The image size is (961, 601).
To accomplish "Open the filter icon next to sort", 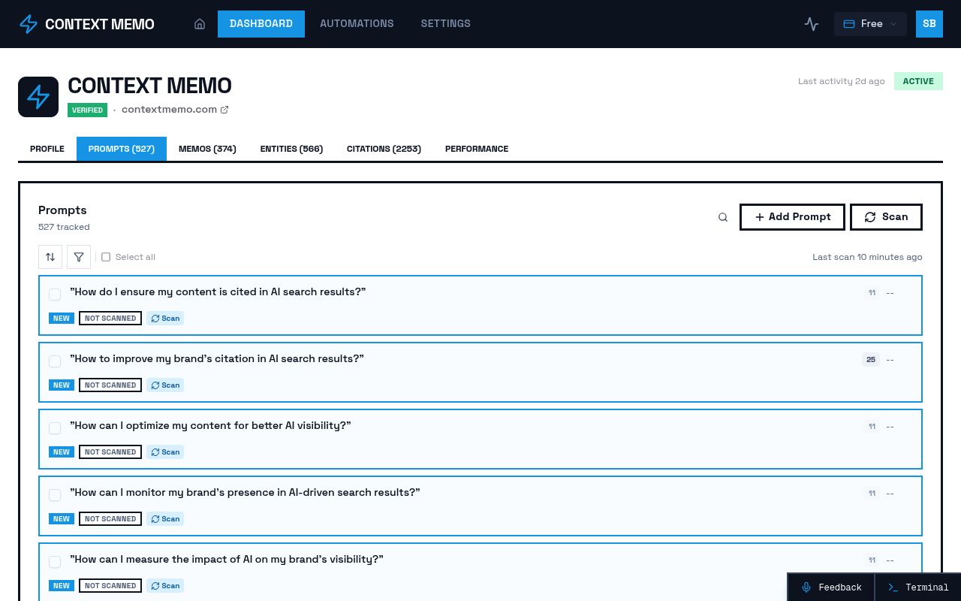I will tap(78, 256).
